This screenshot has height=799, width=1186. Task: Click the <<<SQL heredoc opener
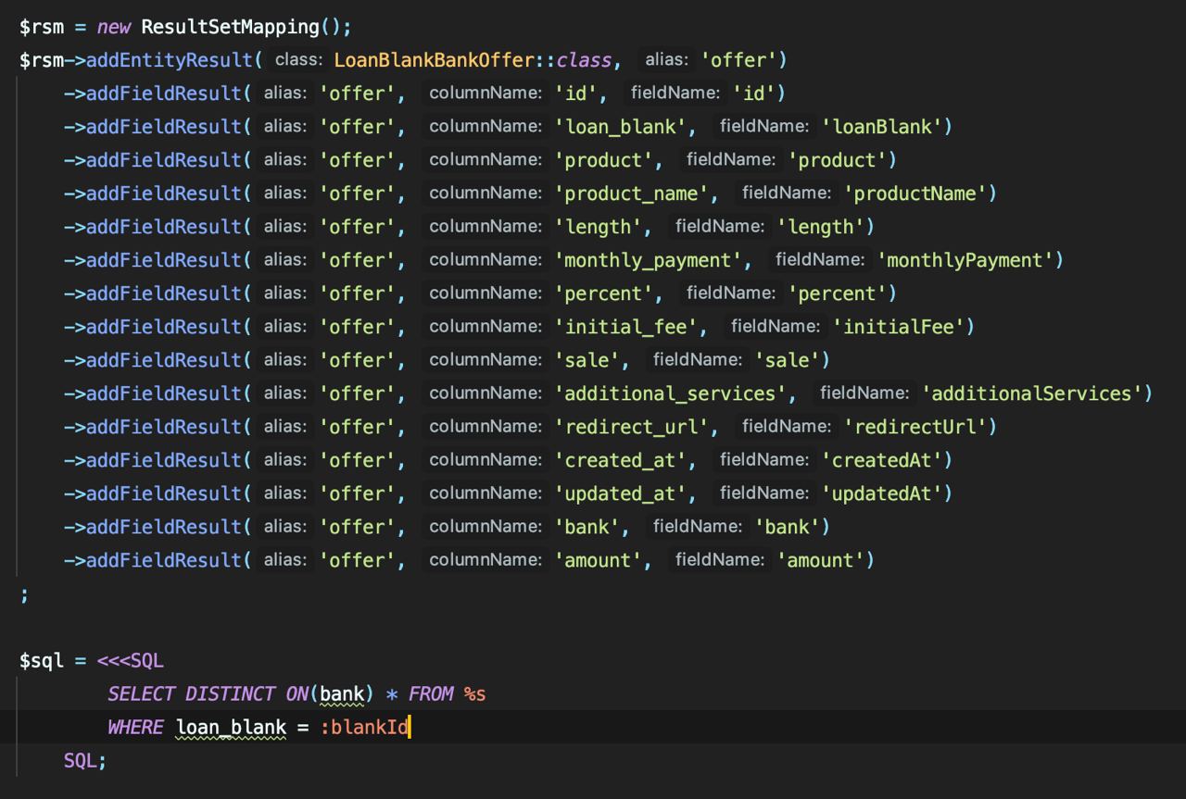[131, 660]
